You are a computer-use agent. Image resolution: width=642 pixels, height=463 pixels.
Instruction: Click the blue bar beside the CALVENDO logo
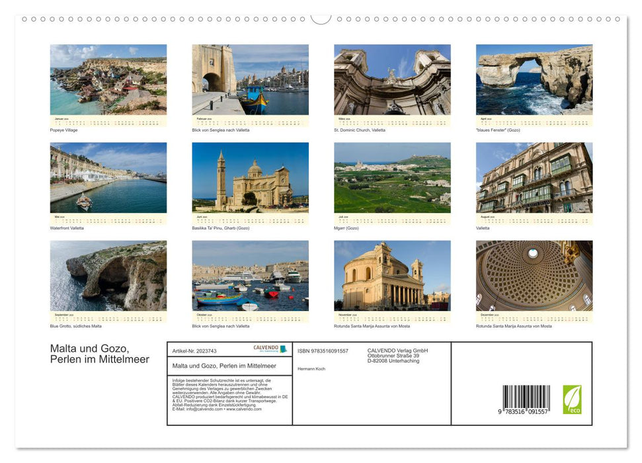click(x=283, y=349)
